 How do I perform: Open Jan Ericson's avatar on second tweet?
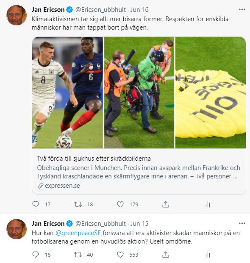click(x=17, y=229)
